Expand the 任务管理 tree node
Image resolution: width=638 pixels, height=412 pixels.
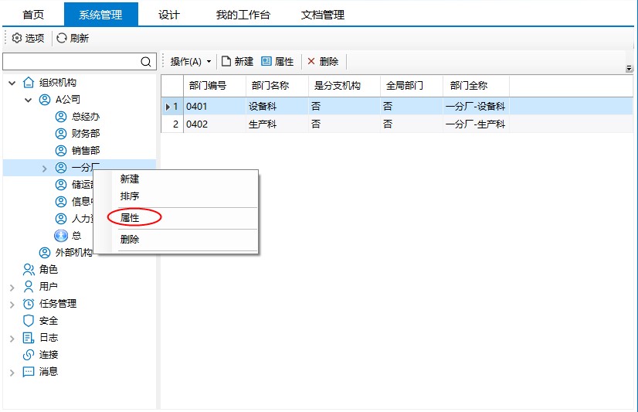point(12,305)
